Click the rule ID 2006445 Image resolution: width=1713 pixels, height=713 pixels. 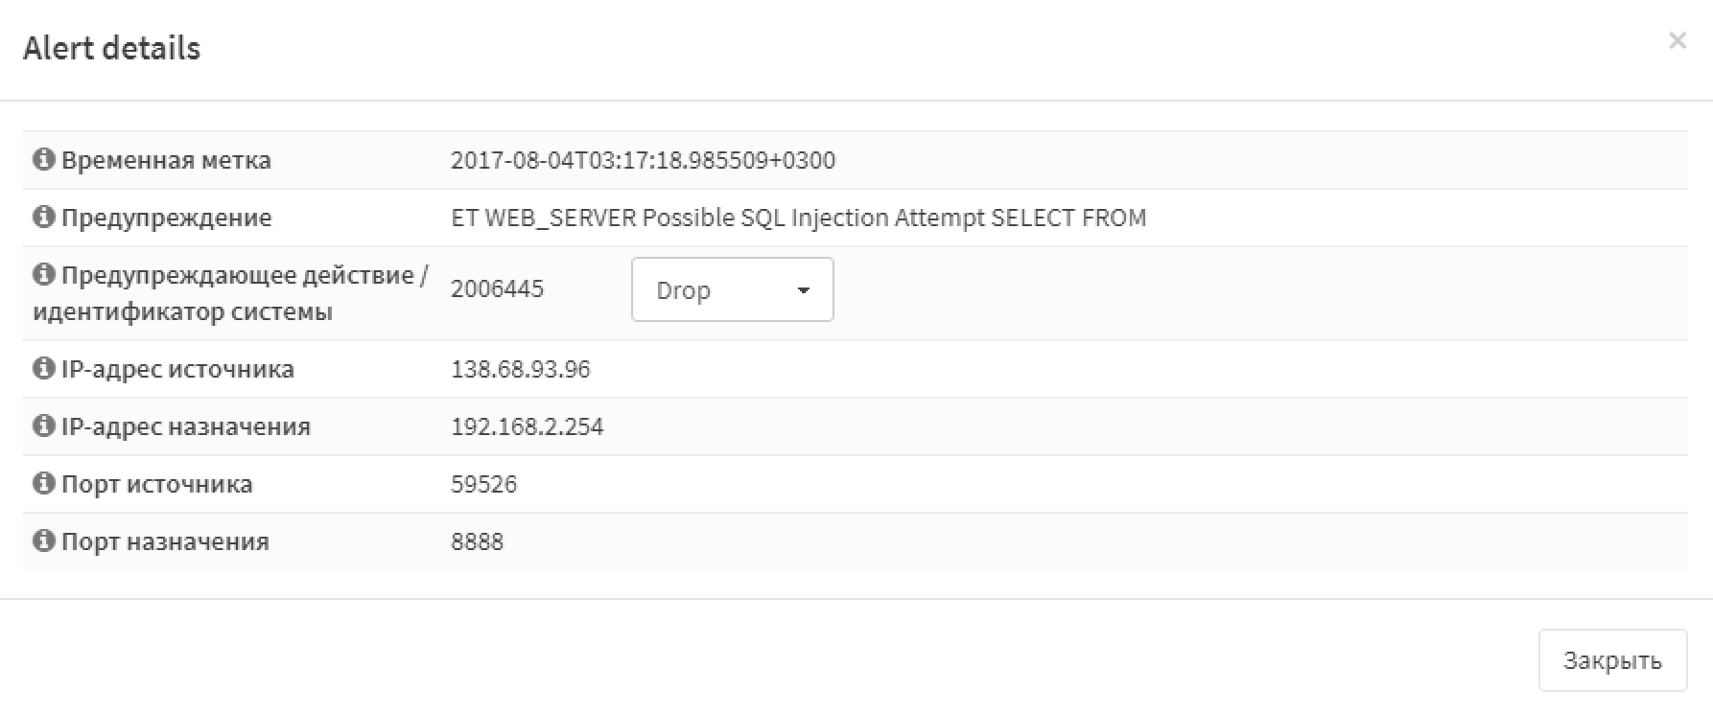[497, 289]
